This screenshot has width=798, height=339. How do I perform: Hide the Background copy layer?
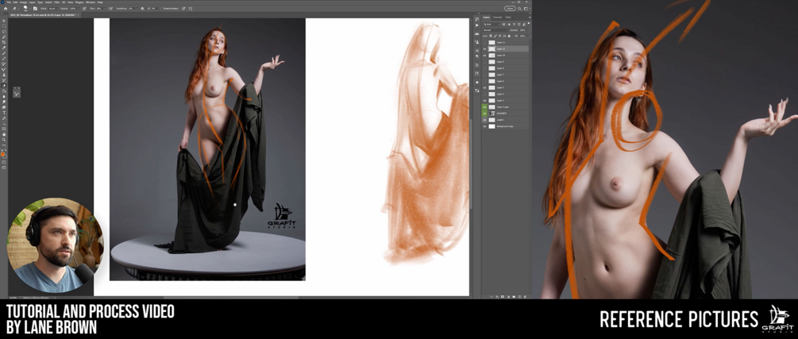[x=484, y=125]
